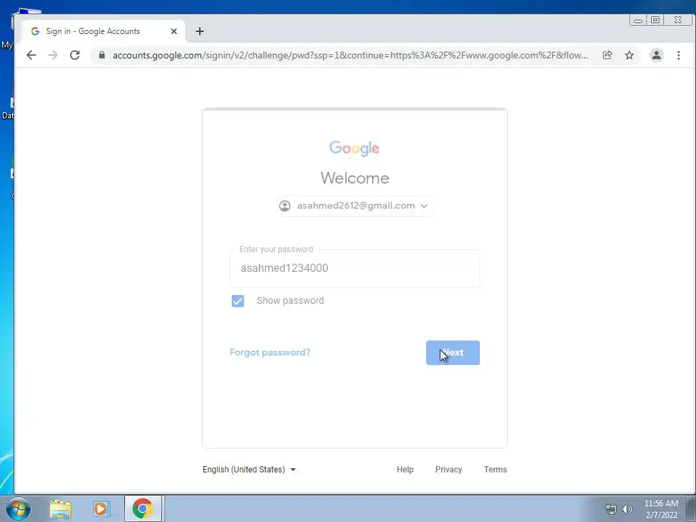696x522 pixels.
Task: Close the Sign in - Google Accounts tab
Action: pyautogui.click(x=174, y=31)
